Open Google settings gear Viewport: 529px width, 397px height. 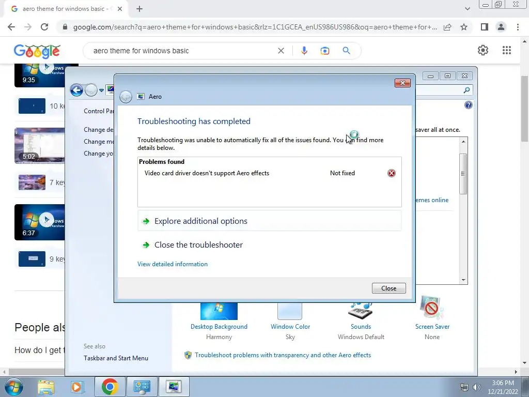point(483,50)
